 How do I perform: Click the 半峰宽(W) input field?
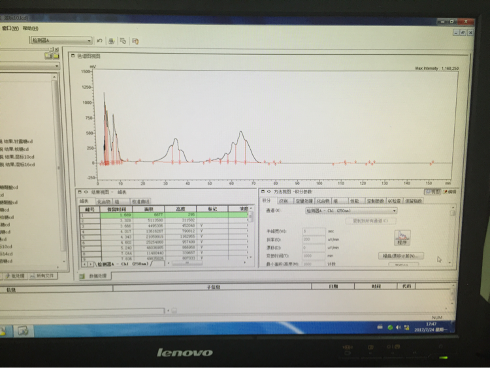(x=314, y=231)
